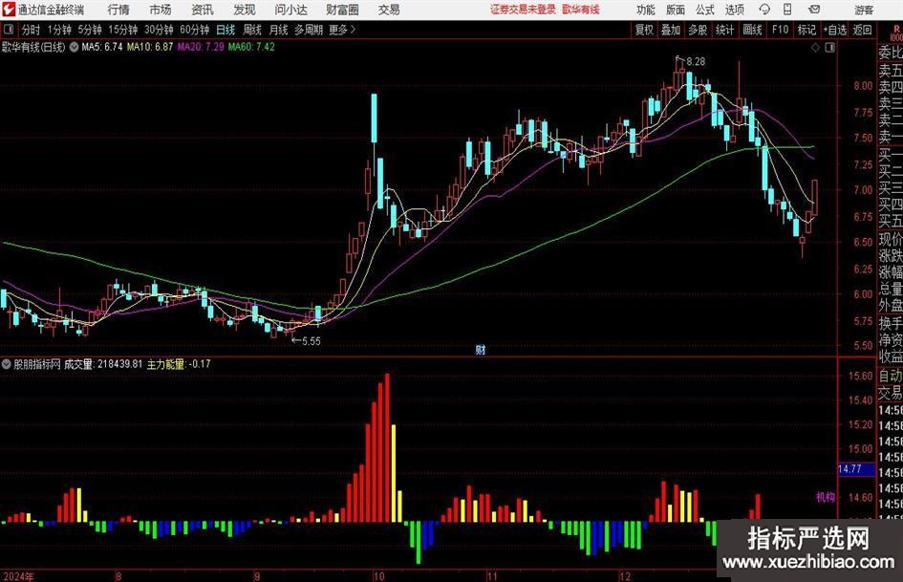Screen dimensions: 903x582
Task: Switch to 周线 weekly tab
Action: [251, 30]
